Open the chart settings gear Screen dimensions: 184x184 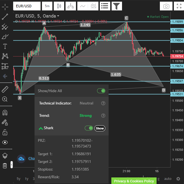click(x=178, y=179)
